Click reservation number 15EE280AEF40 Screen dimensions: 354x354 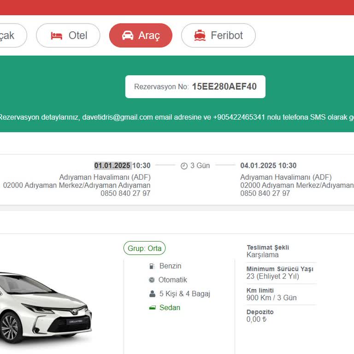click(x=224, y=87)
